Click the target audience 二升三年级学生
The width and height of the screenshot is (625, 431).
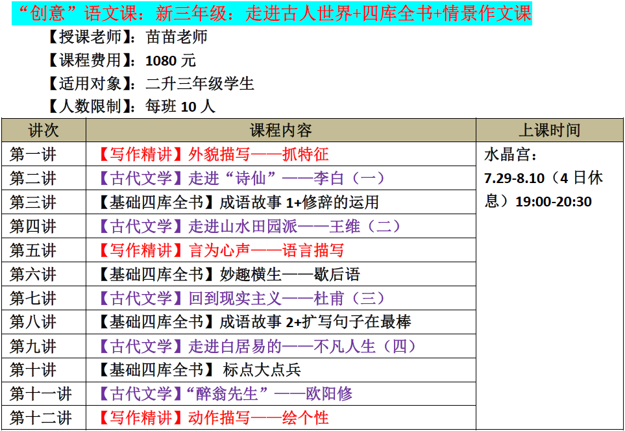click(x=199, y=84)
